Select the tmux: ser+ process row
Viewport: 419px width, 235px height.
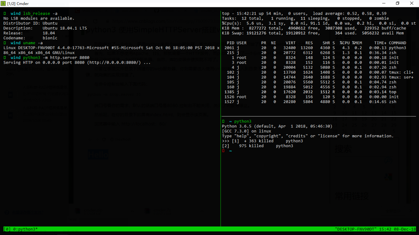tap(315, 77)
